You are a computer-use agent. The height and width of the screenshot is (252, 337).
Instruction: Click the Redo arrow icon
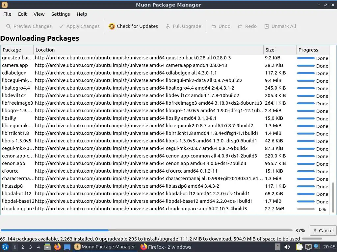[x=240, y=26]
